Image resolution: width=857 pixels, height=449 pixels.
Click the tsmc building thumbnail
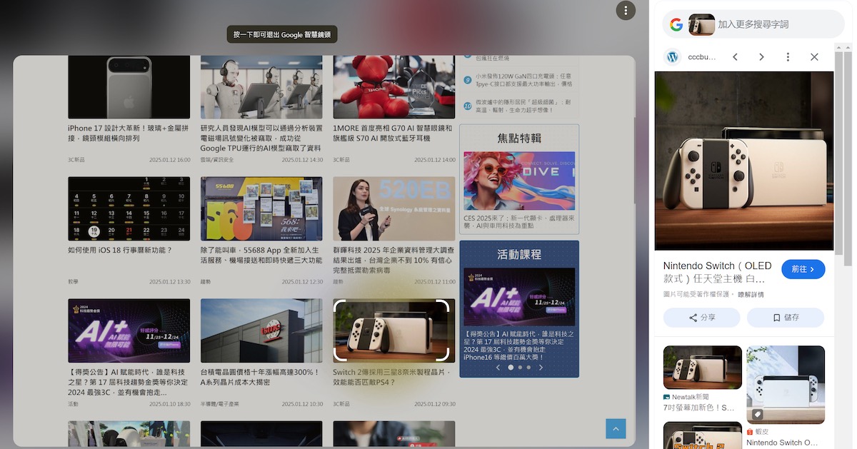point(261,331)
